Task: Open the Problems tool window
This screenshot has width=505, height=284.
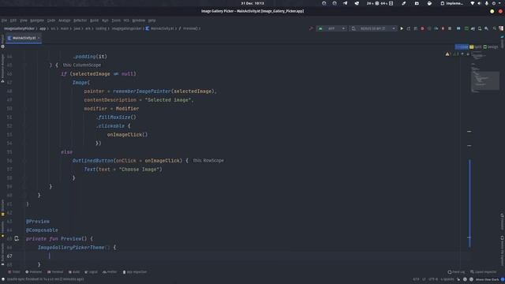Action: pos(34,272)
